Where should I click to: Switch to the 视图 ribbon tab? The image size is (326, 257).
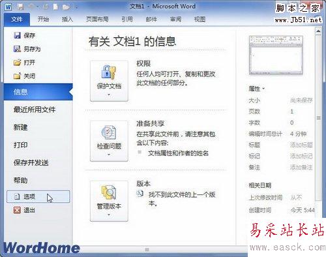(200, 20)
